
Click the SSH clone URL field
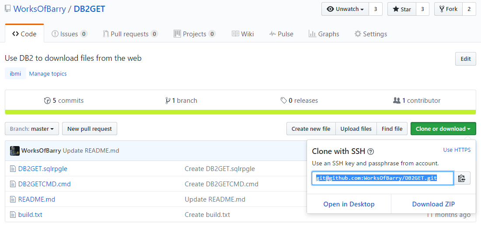383,178
